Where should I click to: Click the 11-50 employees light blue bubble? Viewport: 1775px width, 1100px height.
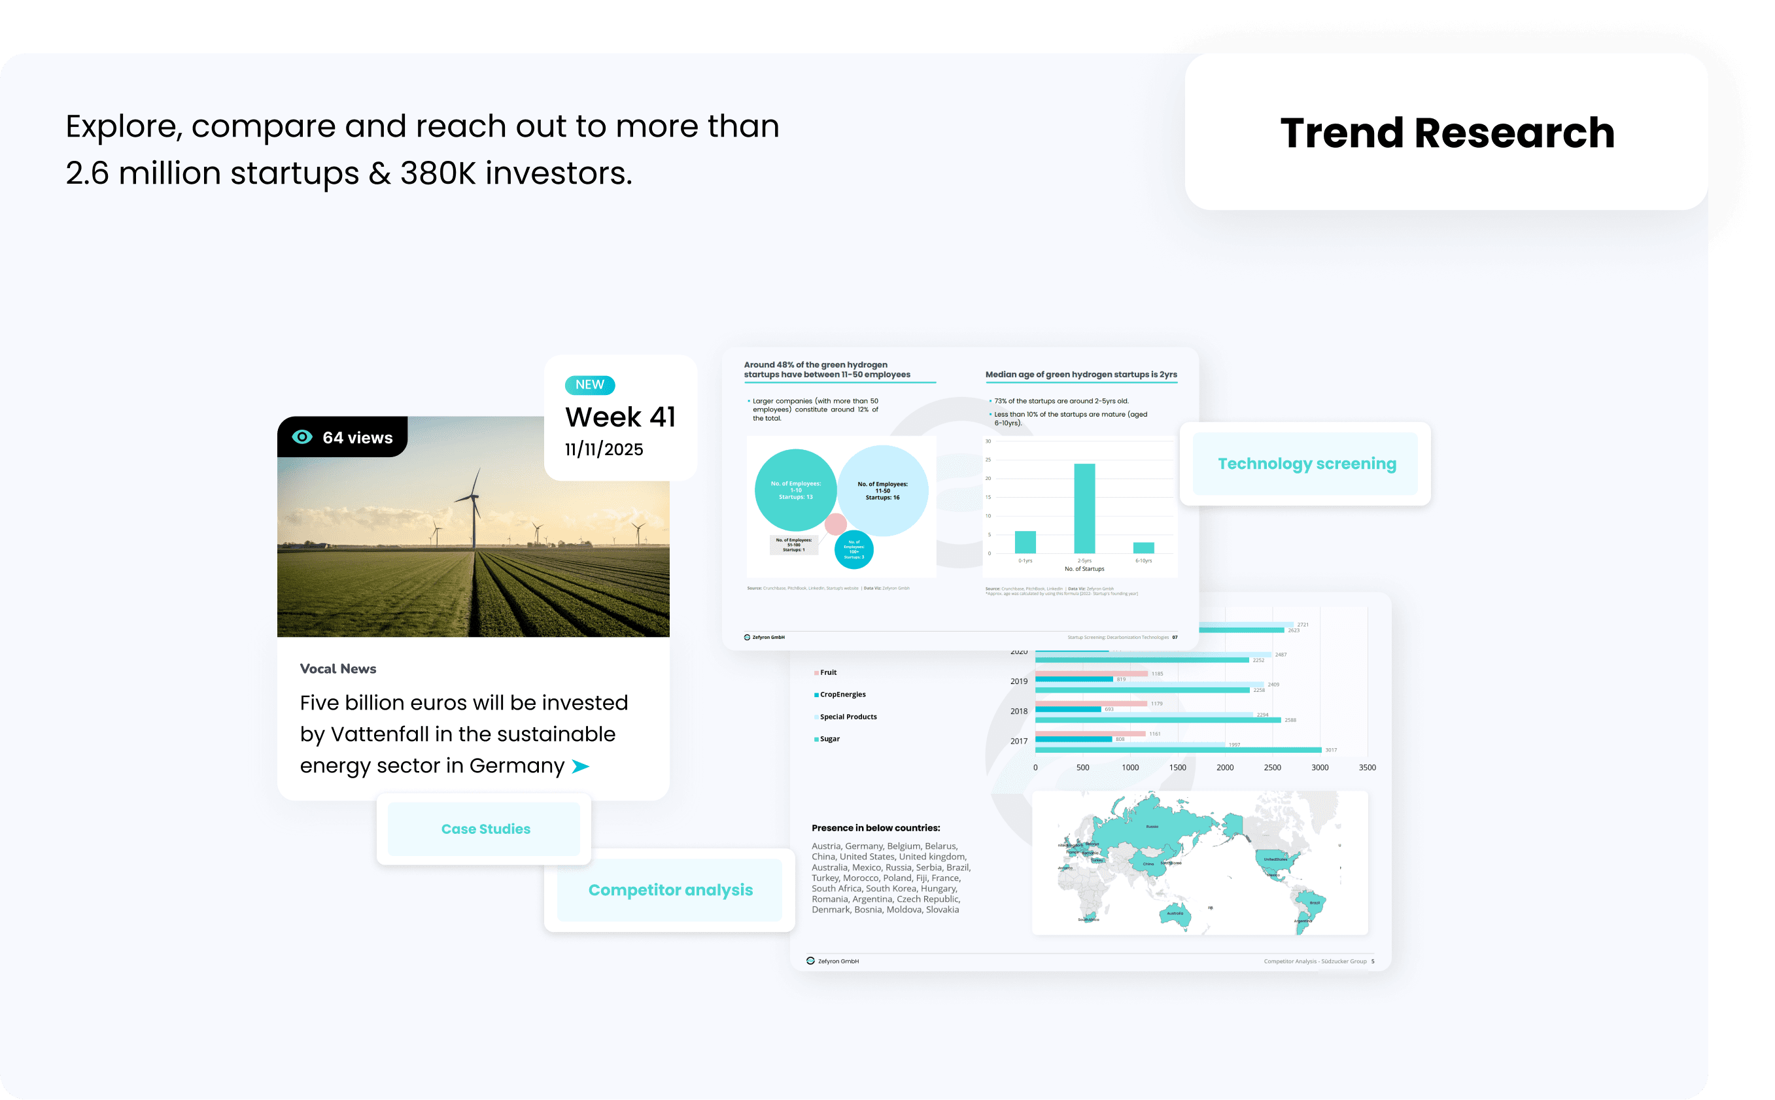click(882, 490)
